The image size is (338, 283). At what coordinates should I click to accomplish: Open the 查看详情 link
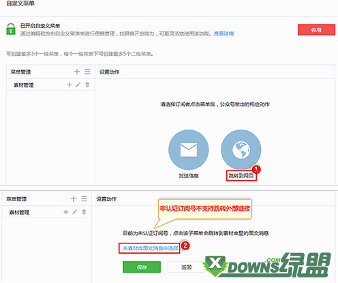pos(224,33)
